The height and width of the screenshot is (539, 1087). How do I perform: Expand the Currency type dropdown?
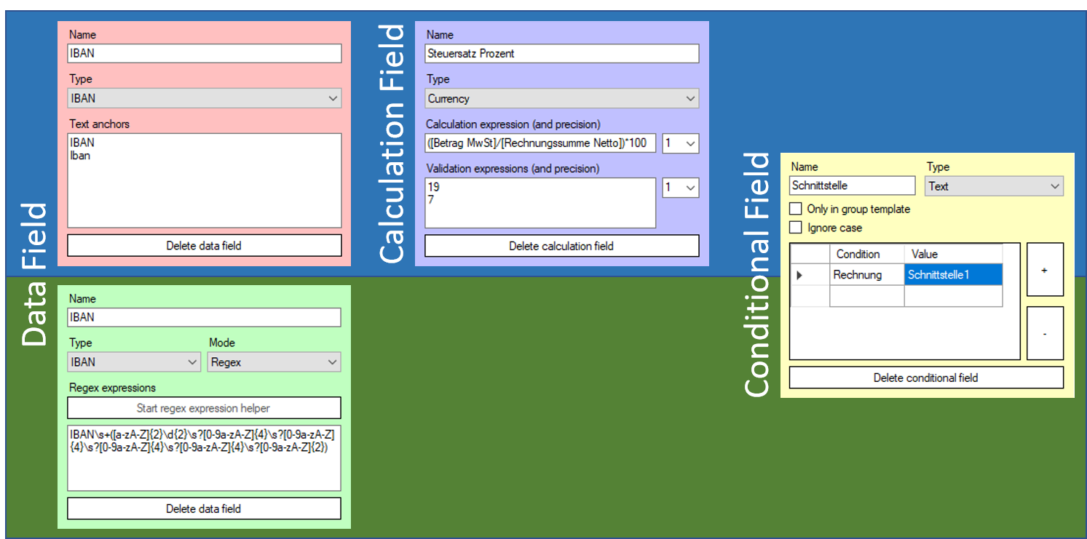561,98
